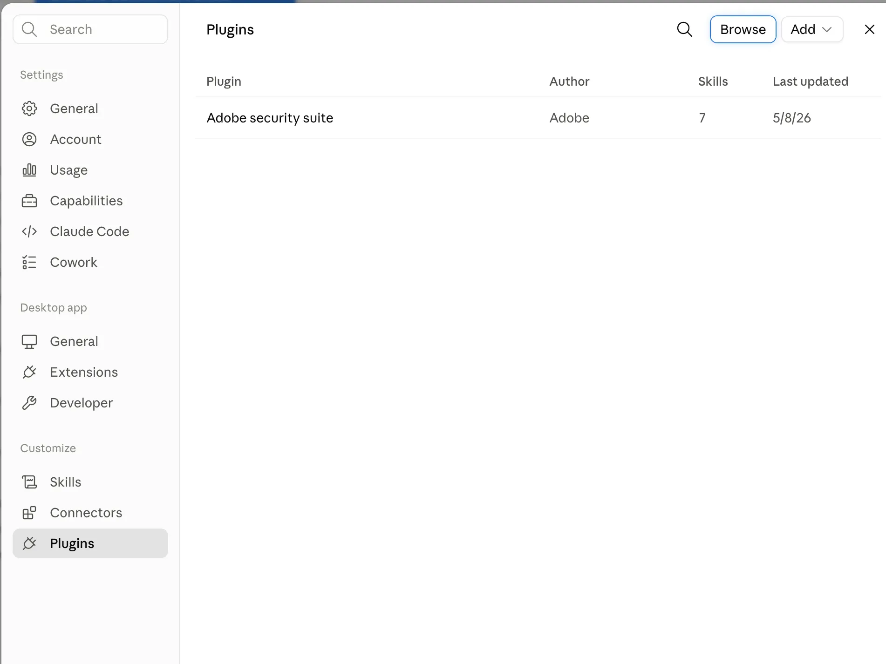This screenshot has width=886, height=664.
Task: Click the Plugins plug icon in sidebar
Action: (29, 543)
